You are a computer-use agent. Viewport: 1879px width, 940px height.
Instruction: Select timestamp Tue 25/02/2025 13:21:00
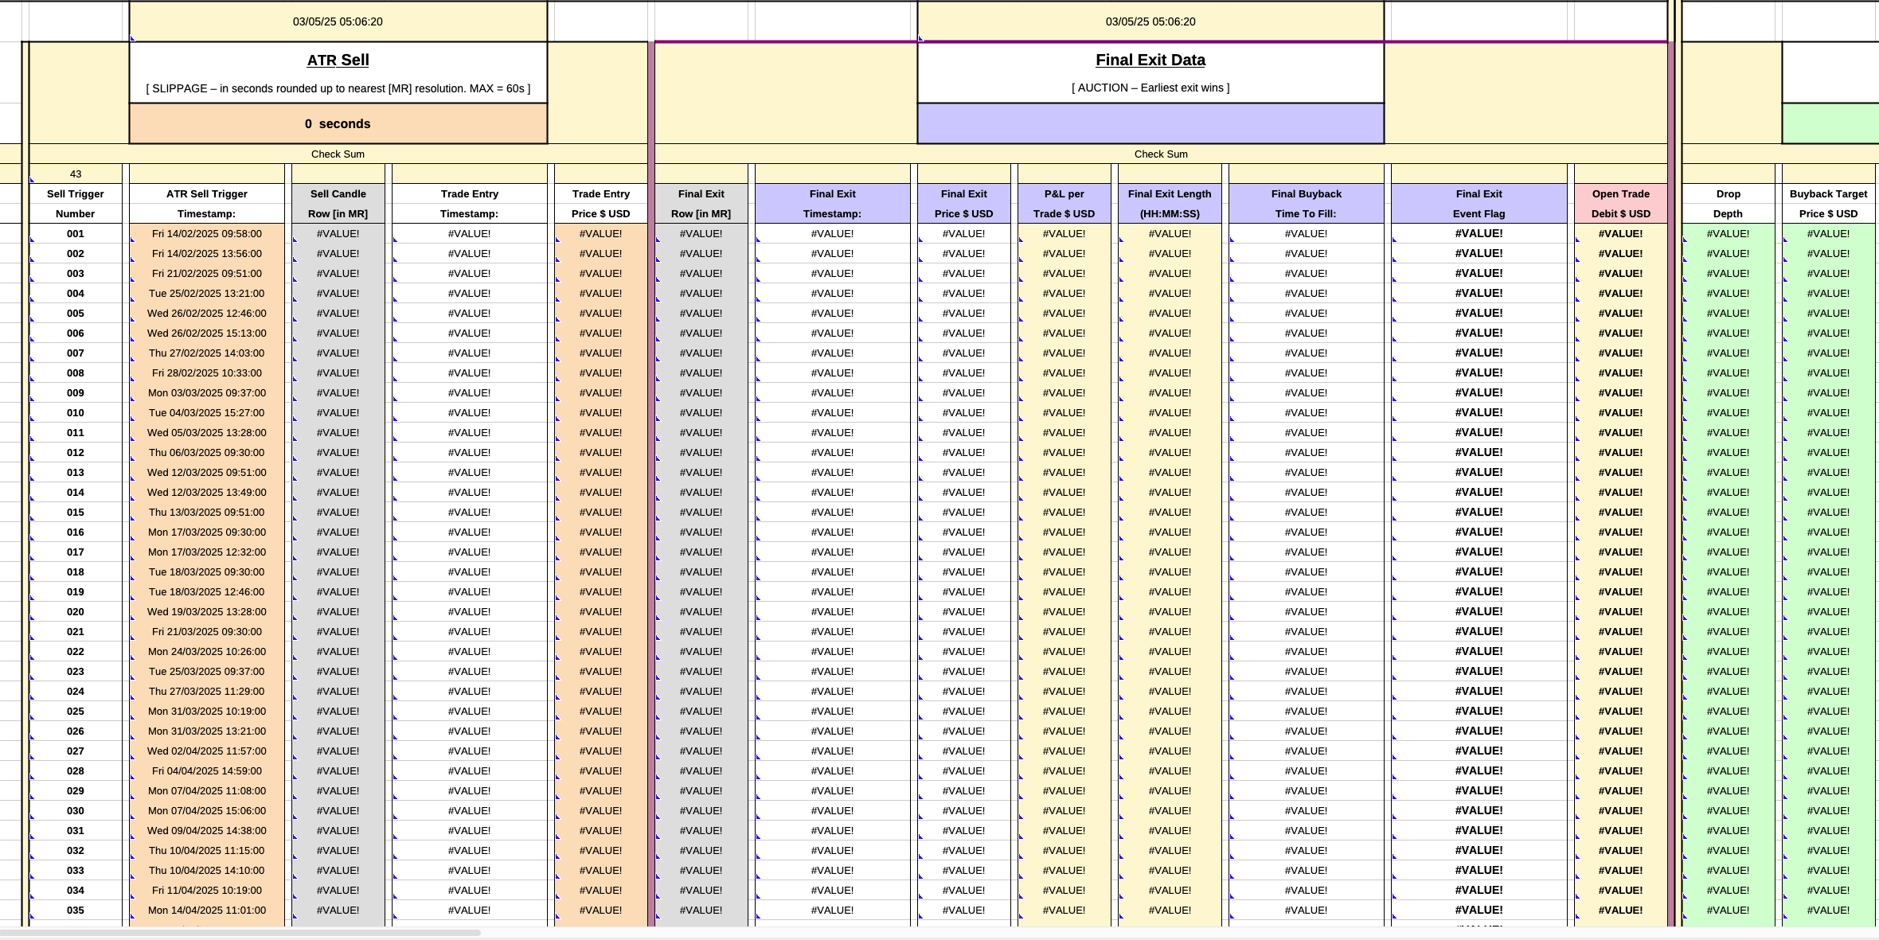tap(207, 293)
